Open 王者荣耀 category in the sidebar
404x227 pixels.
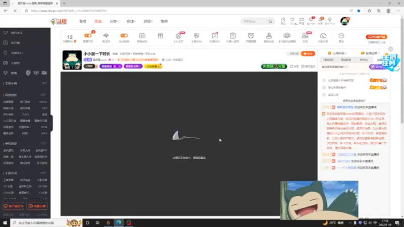[8, 180]
